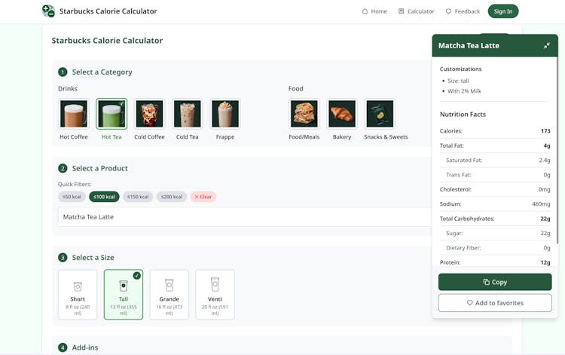Image resolution: width=565 pixels, height=355 pixels.
Task: Click the Starbucks Calorie Calculator logo icon
Action: (x=48, y=11)
